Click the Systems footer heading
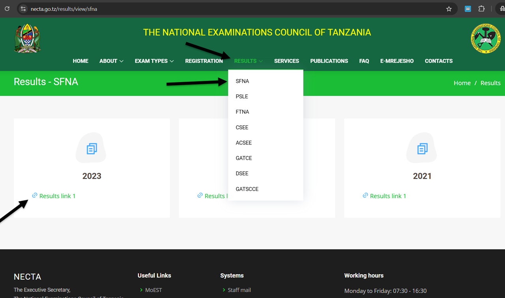505x298 pixels. click(232, 276)
